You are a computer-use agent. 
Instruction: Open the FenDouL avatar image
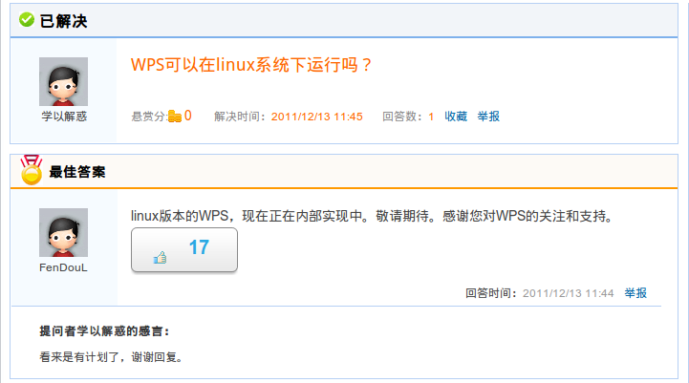point(63,232)
